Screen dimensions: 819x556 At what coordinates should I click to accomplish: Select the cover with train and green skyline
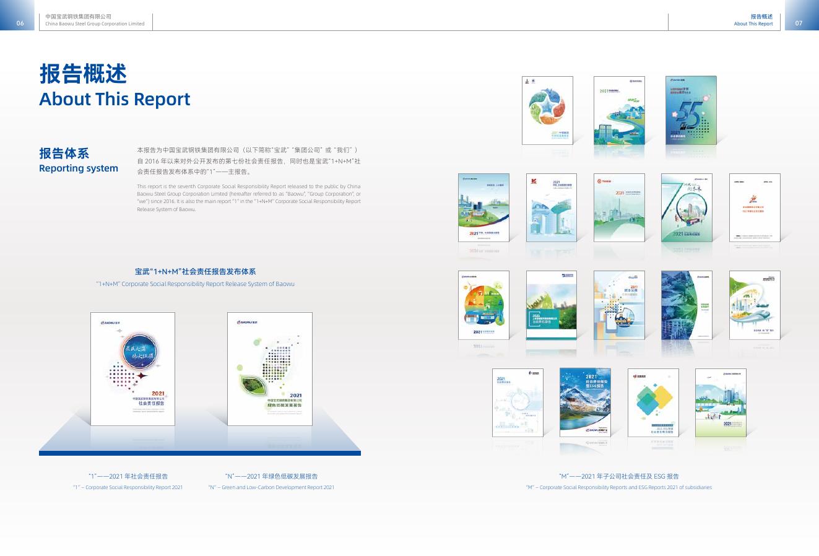[x=721, y=402]
